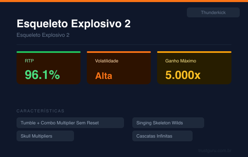The height and width of the screenshot is (157, 248).
Task: Click the green bar above RTP card
Action: (x=48, y=52)
